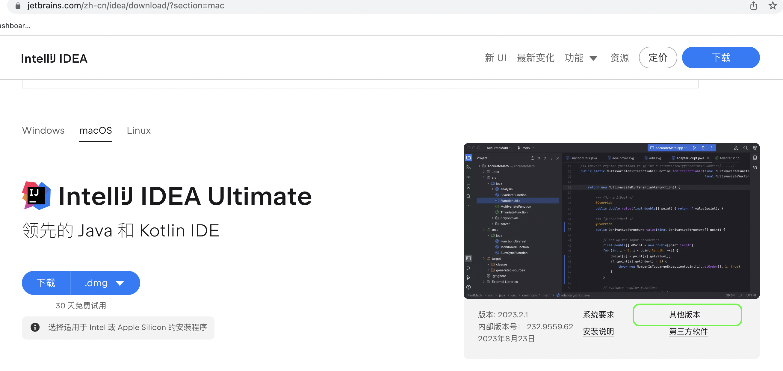Screen dimensions: 783x371
Task: Click the 安装说明 link
Action: point(598,331)
